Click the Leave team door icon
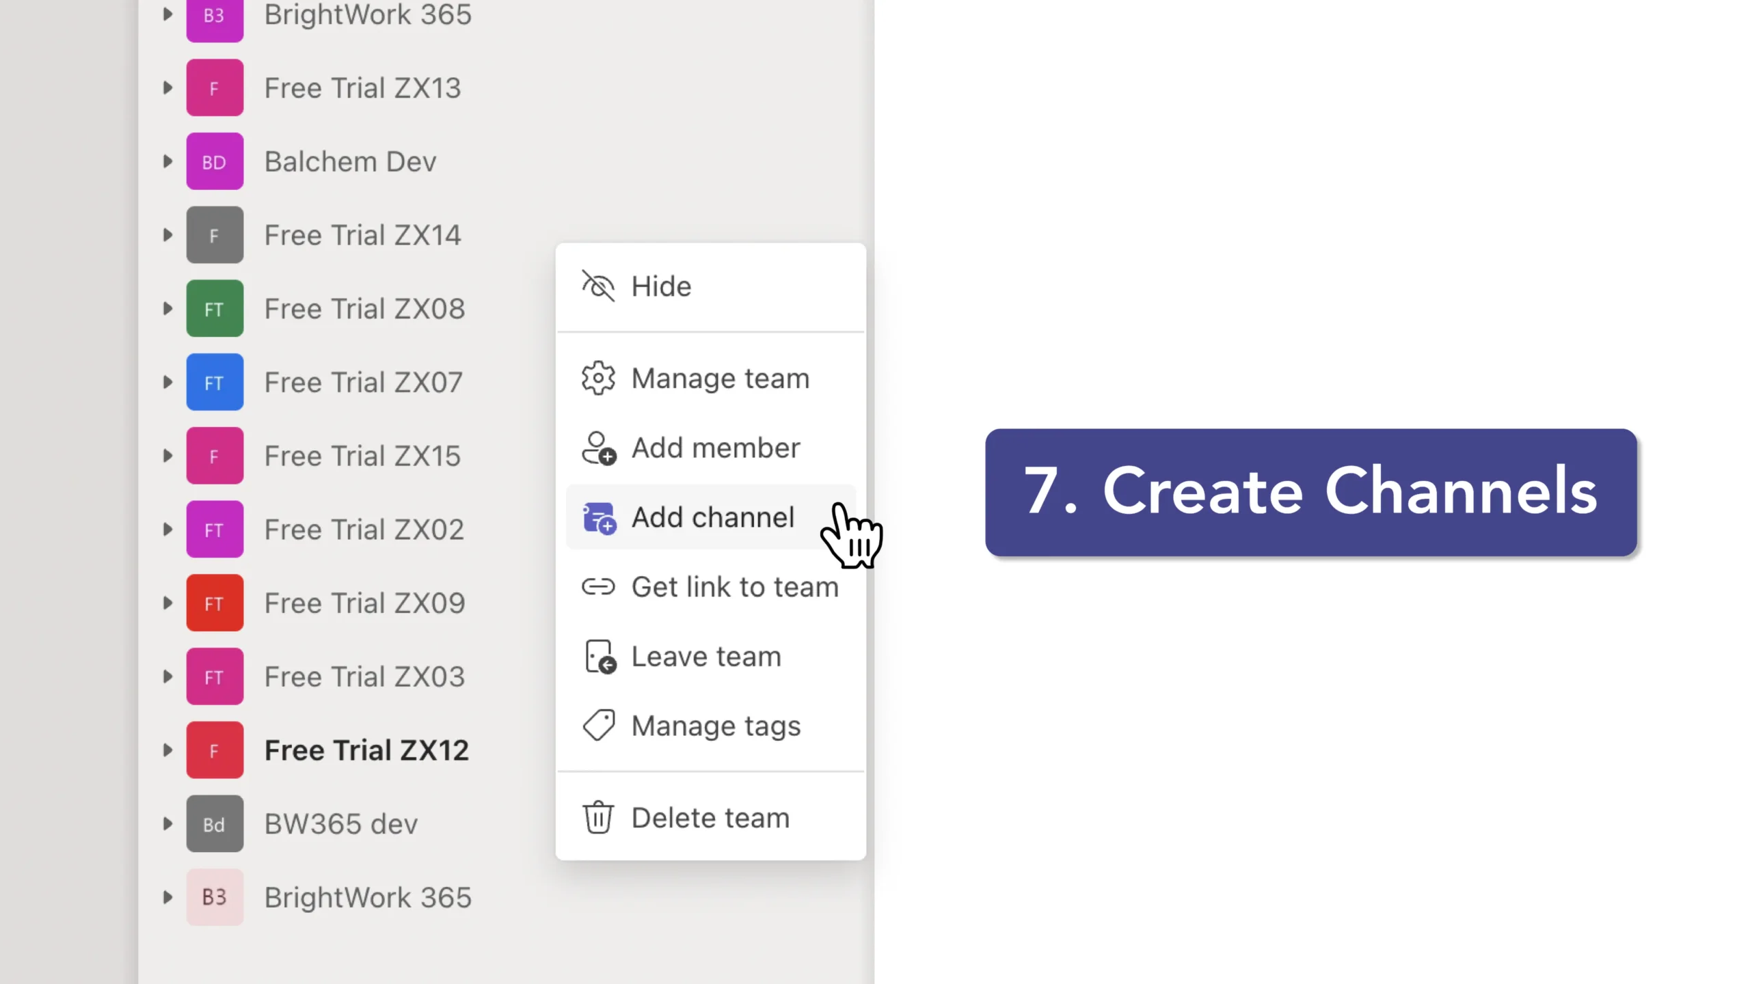 click(600, 657)
